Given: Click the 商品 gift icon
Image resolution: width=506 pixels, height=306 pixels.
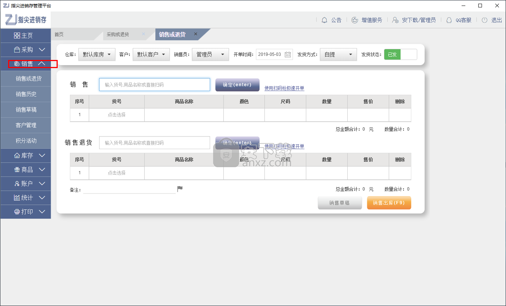Looking at the screenshot, I should tap(17, 169).
